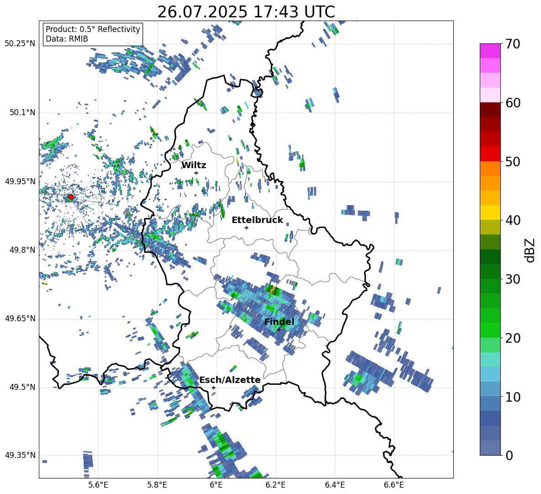Click the 10 tick on colorbar
Viewport: 541px width, 494px height.
[513, 397]
